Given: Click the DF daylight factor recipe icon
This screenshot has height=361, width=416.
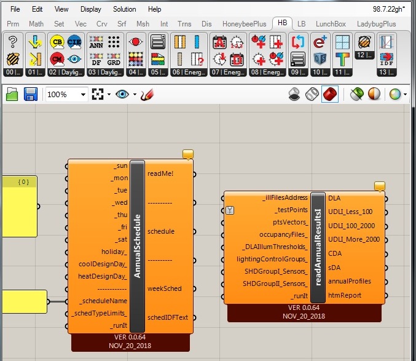Looking at the screenshot, I should click(96, 59).
